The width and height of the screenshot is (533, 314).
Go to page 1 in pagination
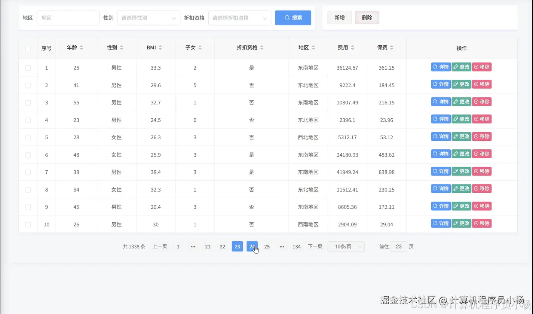pos(178,247)
